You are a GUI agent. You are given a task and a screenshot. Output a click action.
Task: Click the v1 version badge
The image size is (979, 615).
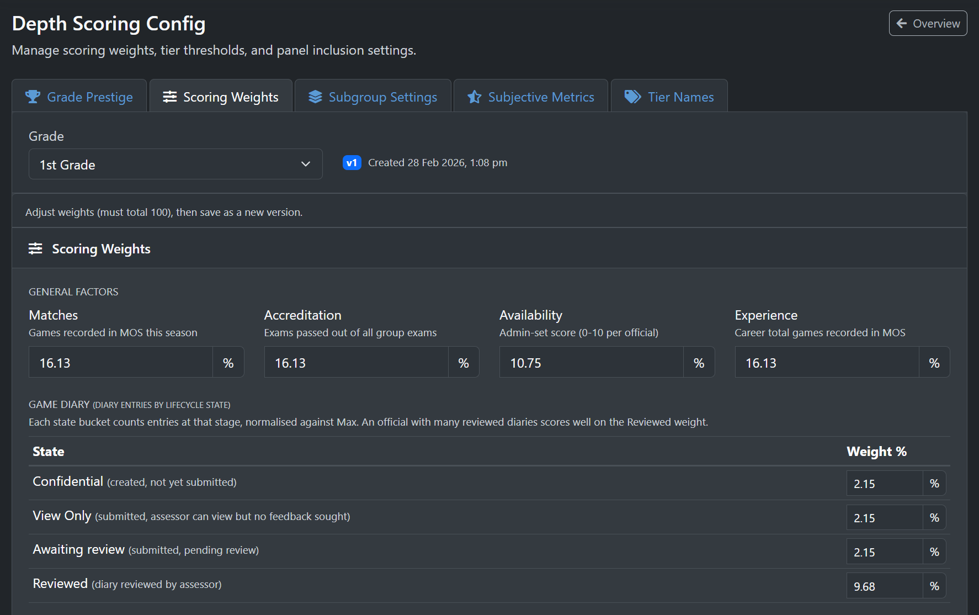click(x=352, y=162)
